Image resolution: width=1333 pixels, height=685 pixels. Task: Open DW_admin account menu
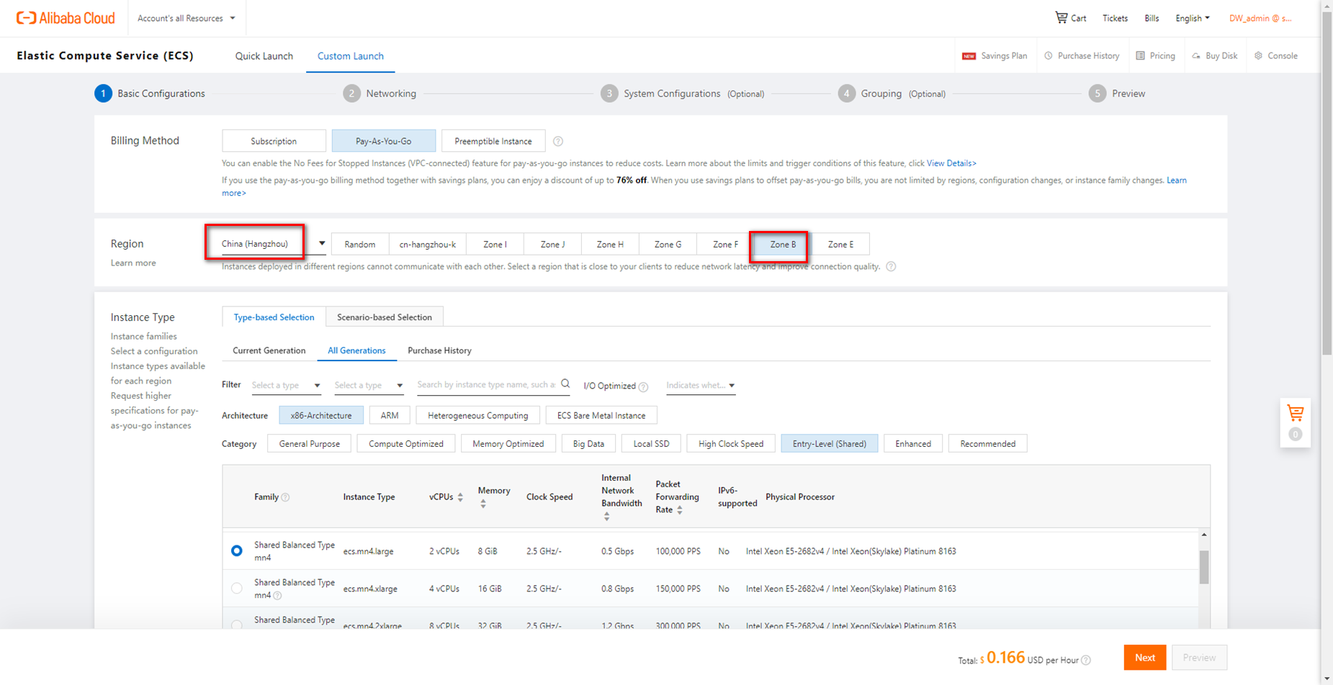(x=1260, y=18)
